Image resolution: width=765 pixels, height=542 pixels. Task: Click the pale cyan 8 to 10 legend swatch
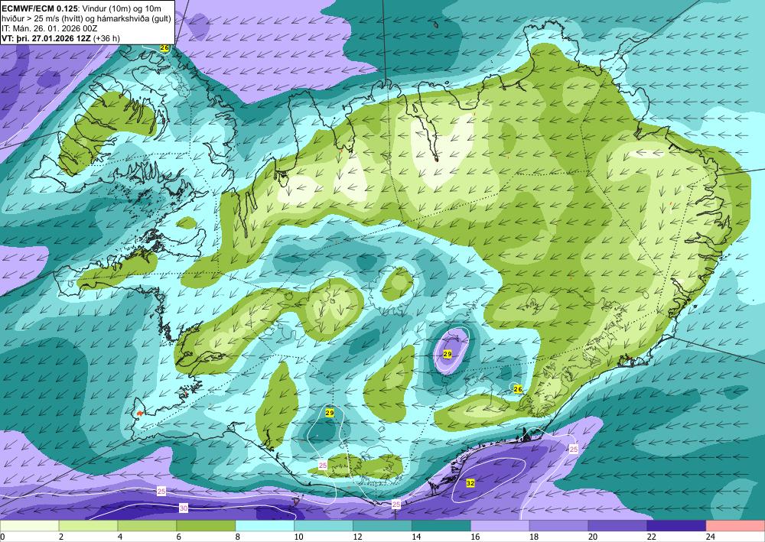point(265,526)
